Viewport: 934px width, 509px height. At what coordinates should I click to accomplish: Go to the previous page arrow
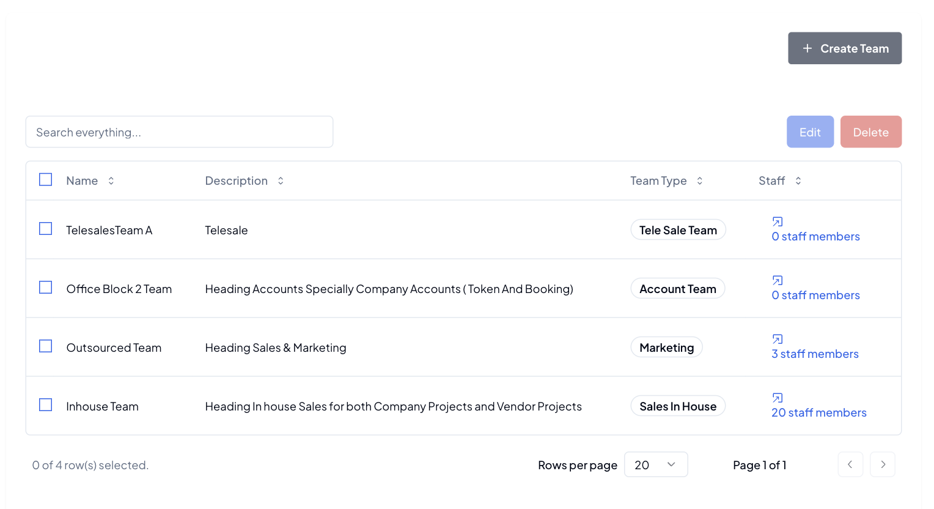pyautogui.click(x=850, y=465)
